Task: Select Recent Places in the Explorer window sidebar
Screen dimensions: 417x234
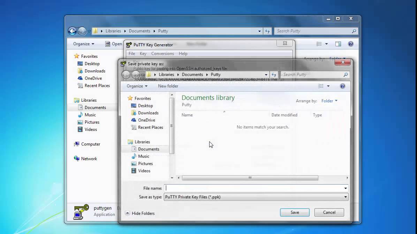Action: click(97, 86)
